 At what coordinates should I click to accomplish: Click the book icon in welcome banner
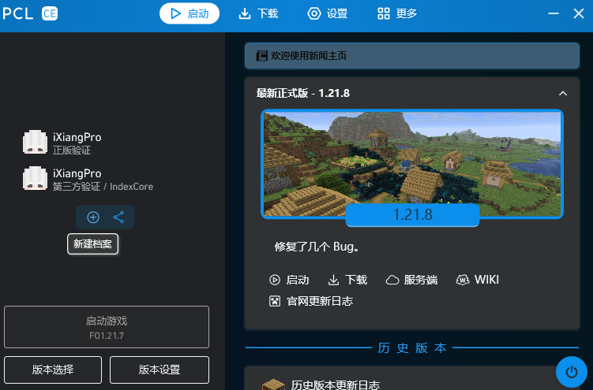(x=261, y=56)
